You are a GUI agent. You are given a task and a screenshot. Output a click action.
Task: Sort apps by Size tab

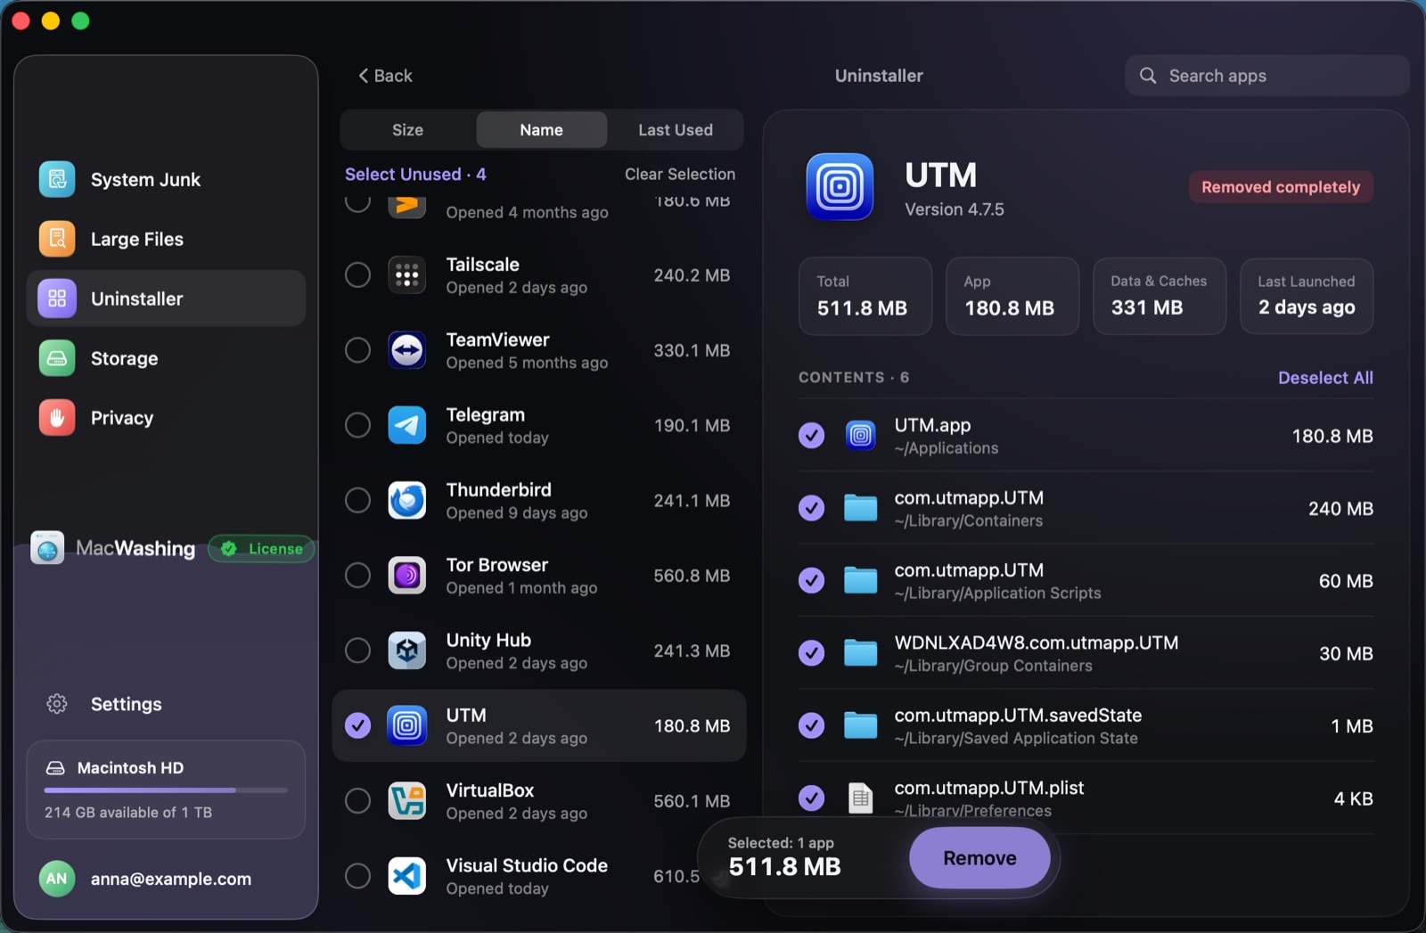pos(407,130)
